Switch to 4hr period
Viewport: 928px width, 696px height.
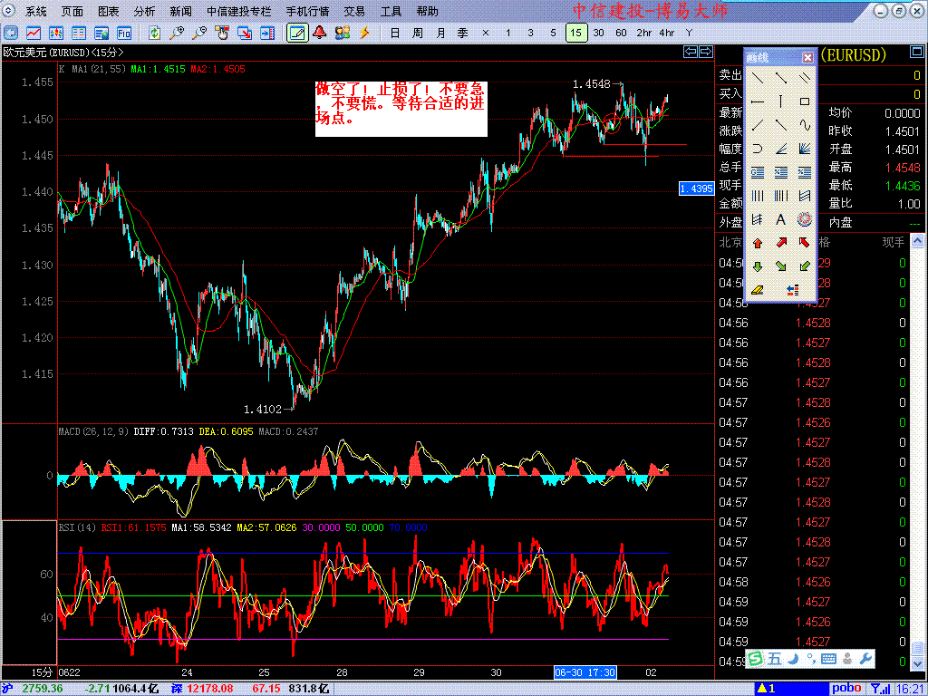click(x=666, y=34)
